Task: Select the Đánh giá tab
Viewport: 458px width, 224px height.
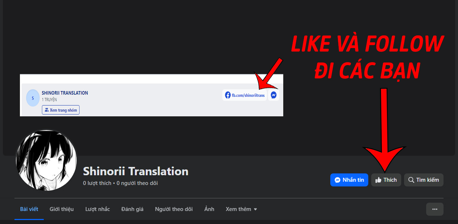Action: tap(132, 209)
